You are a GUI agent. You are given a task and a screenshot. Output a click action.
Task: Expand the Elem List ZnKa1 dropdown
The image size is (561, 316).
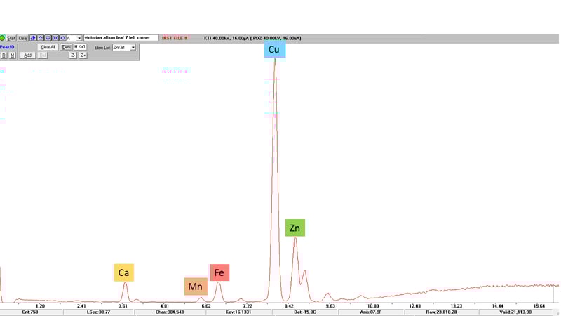pos(133,47)
